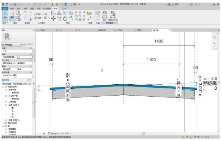Close the Properties panel
The image size is (222, 141).
pos(34,30)
